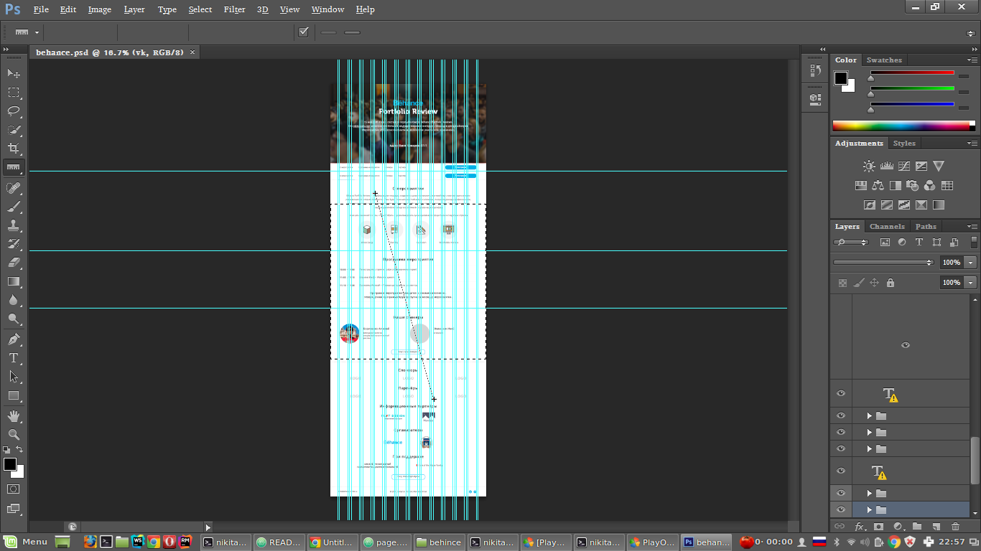Open the Ruler tool preset picker dropdown
The width and height of the screenshot is (981, 551).
click(37, 32)
